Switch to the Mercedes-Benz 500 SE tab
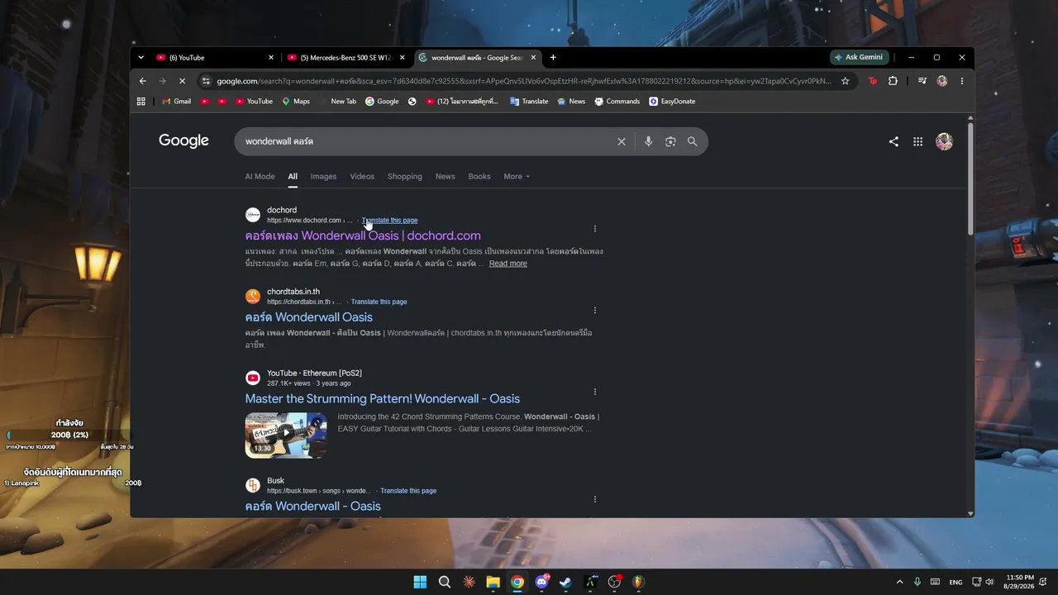Screen dimensions: 1058x595 tap(346, 57)
